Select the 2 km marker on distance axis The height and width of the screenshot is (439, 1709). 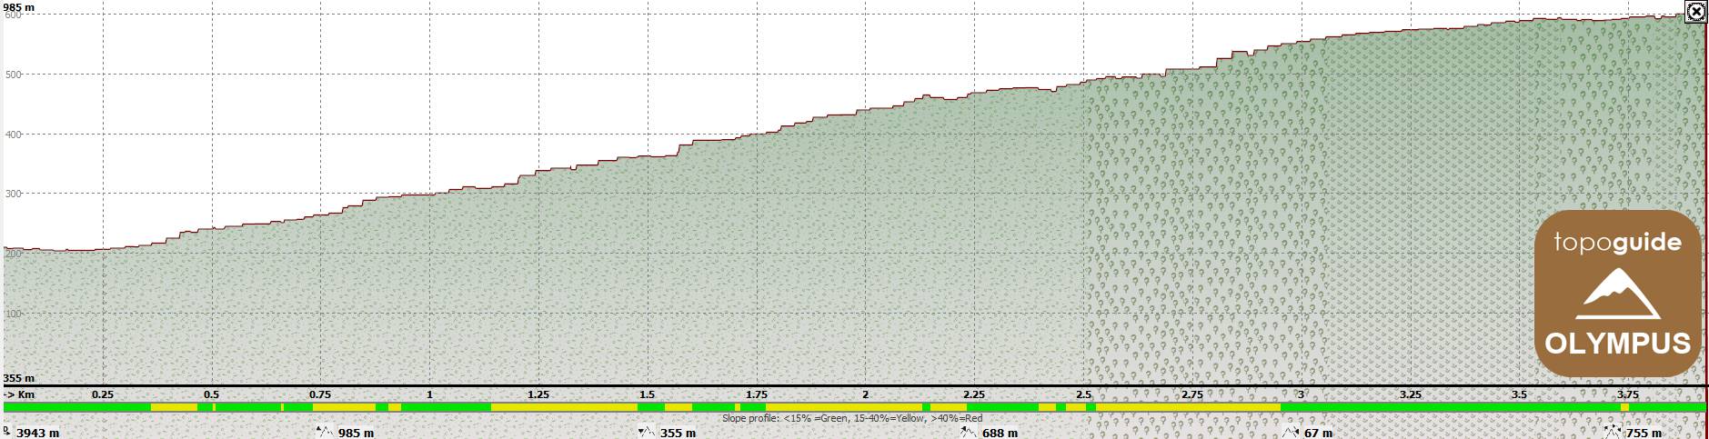[x=865, y=394]
